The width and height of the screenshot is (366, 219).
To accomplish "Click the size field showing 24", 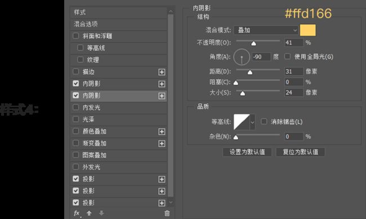I will (x=293, y=93).
